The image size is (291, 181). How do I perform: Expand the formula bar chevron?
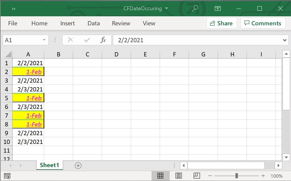(x=285, y=40)
